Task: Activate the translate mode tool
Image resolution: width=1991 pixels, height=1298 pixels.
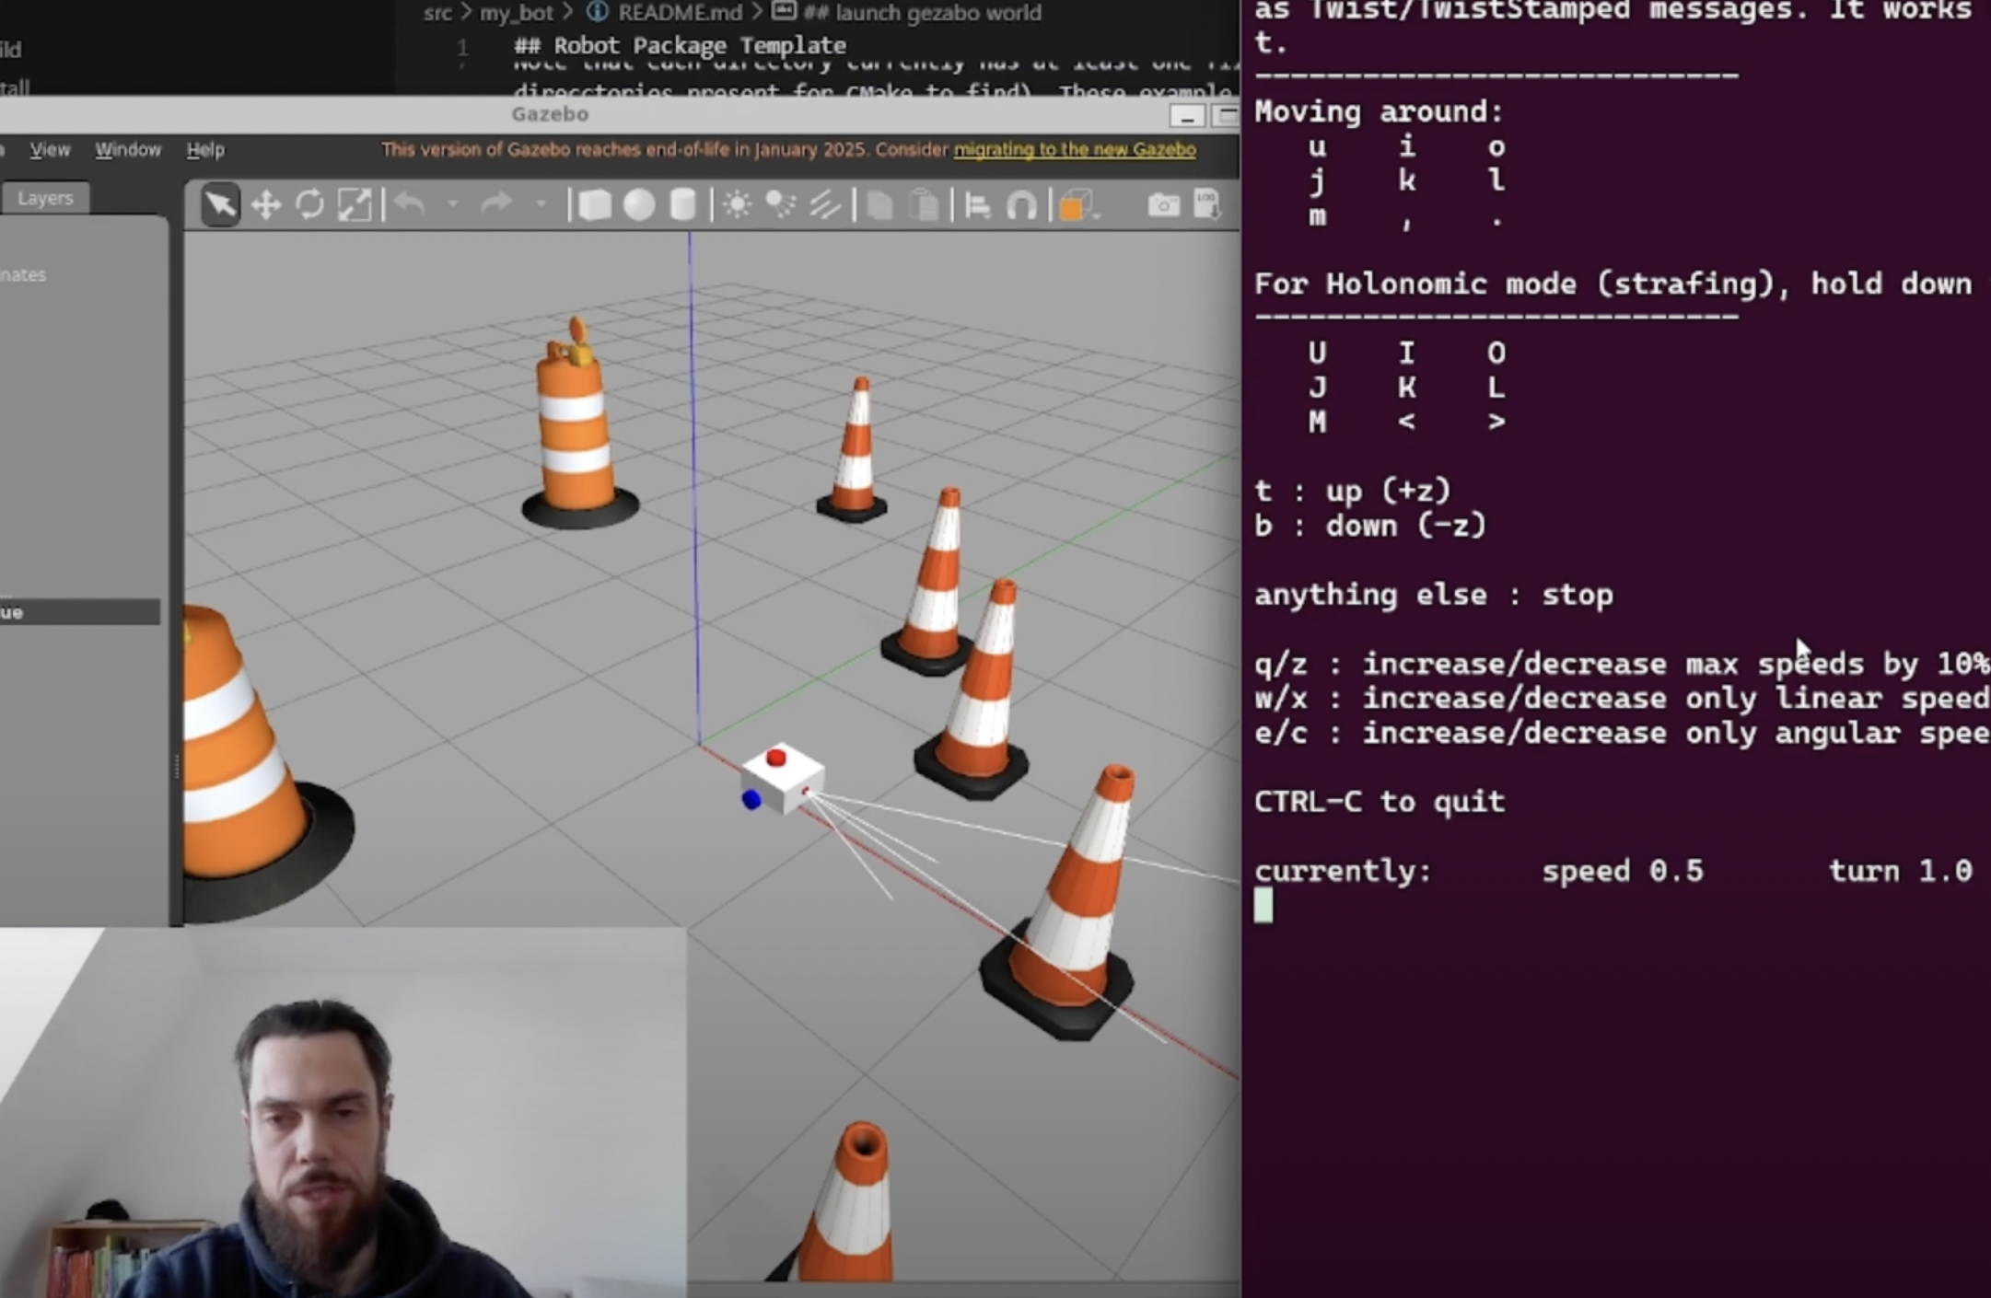Action: pos(266,204)
